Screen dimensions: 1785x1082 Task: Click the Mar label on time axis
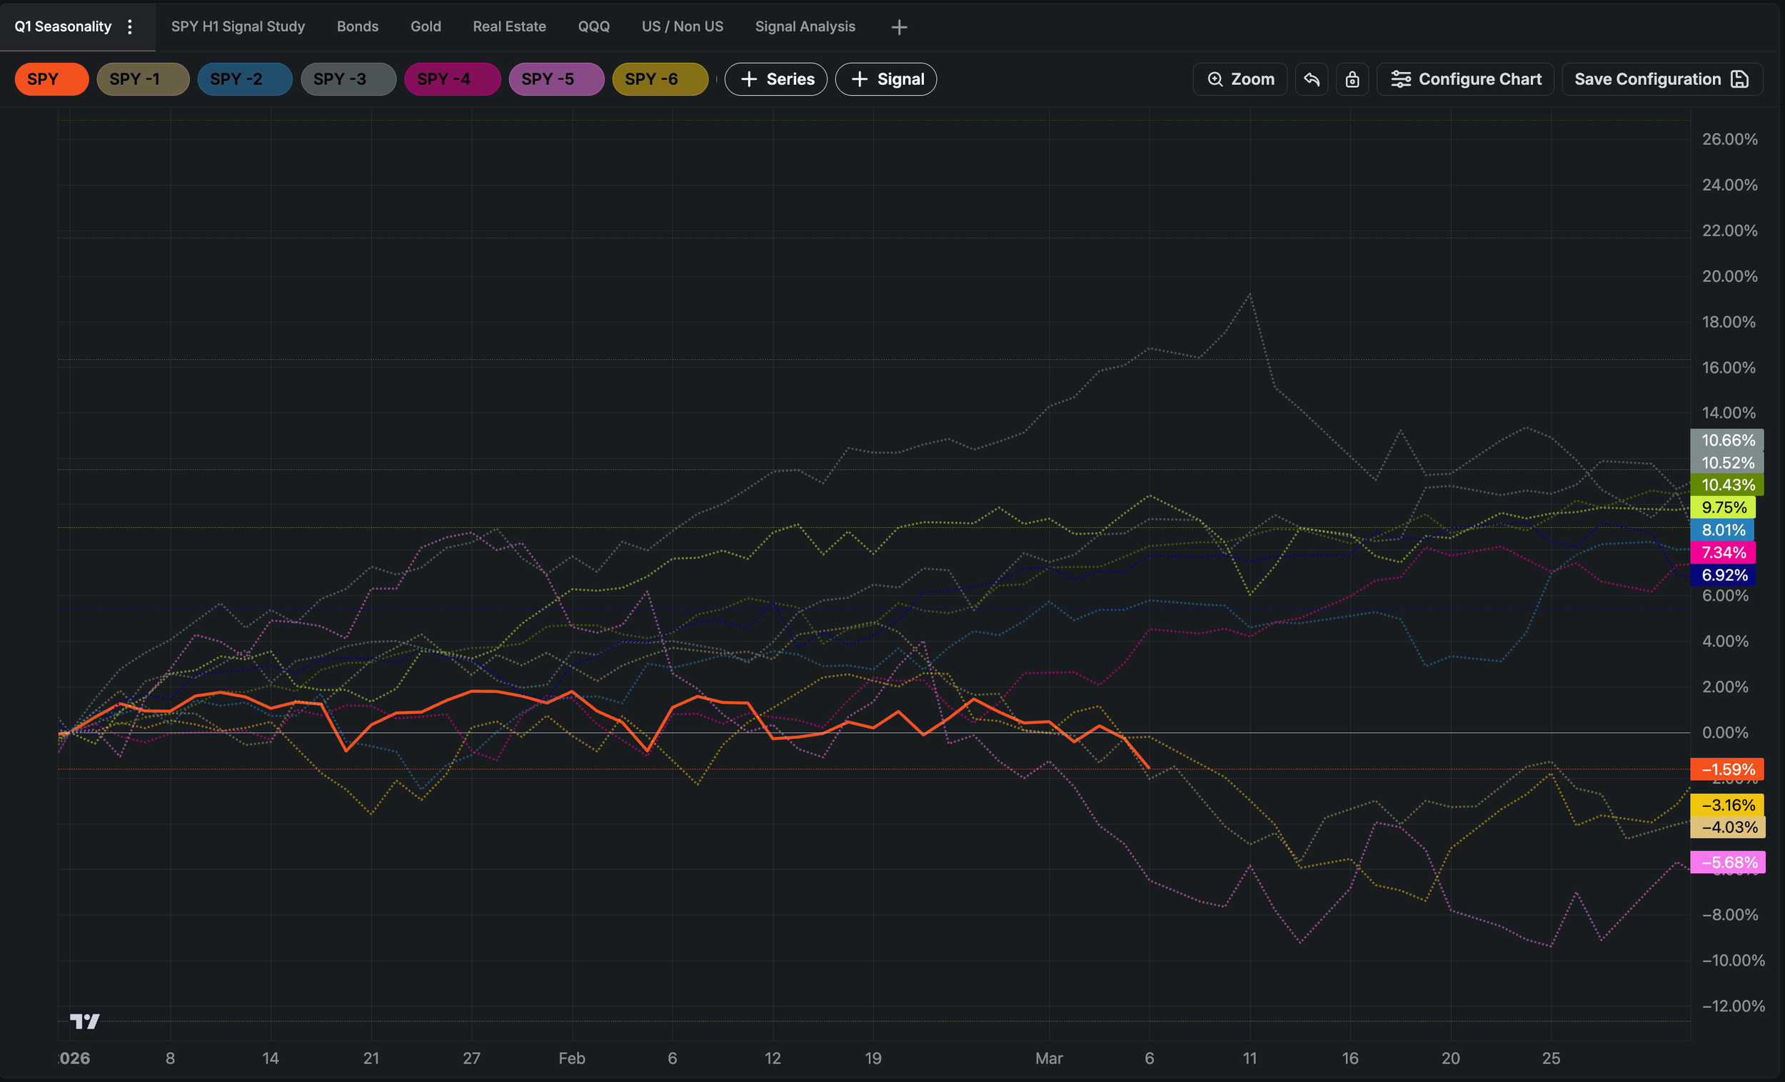1048,1058
